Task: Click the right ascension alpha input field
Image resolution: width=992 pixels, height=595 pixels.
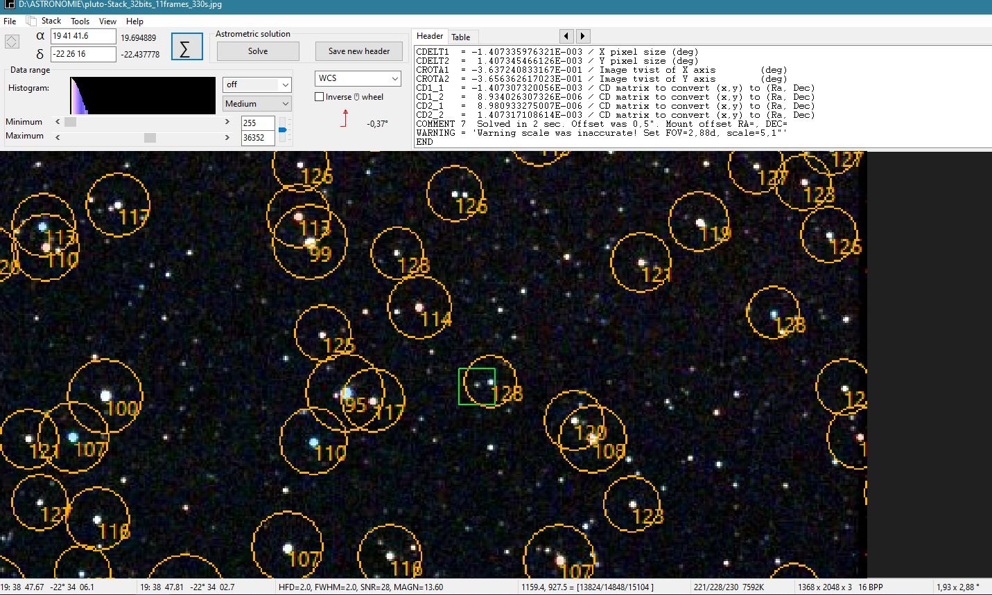Action: pyautogui.click(x=83, y=36)
